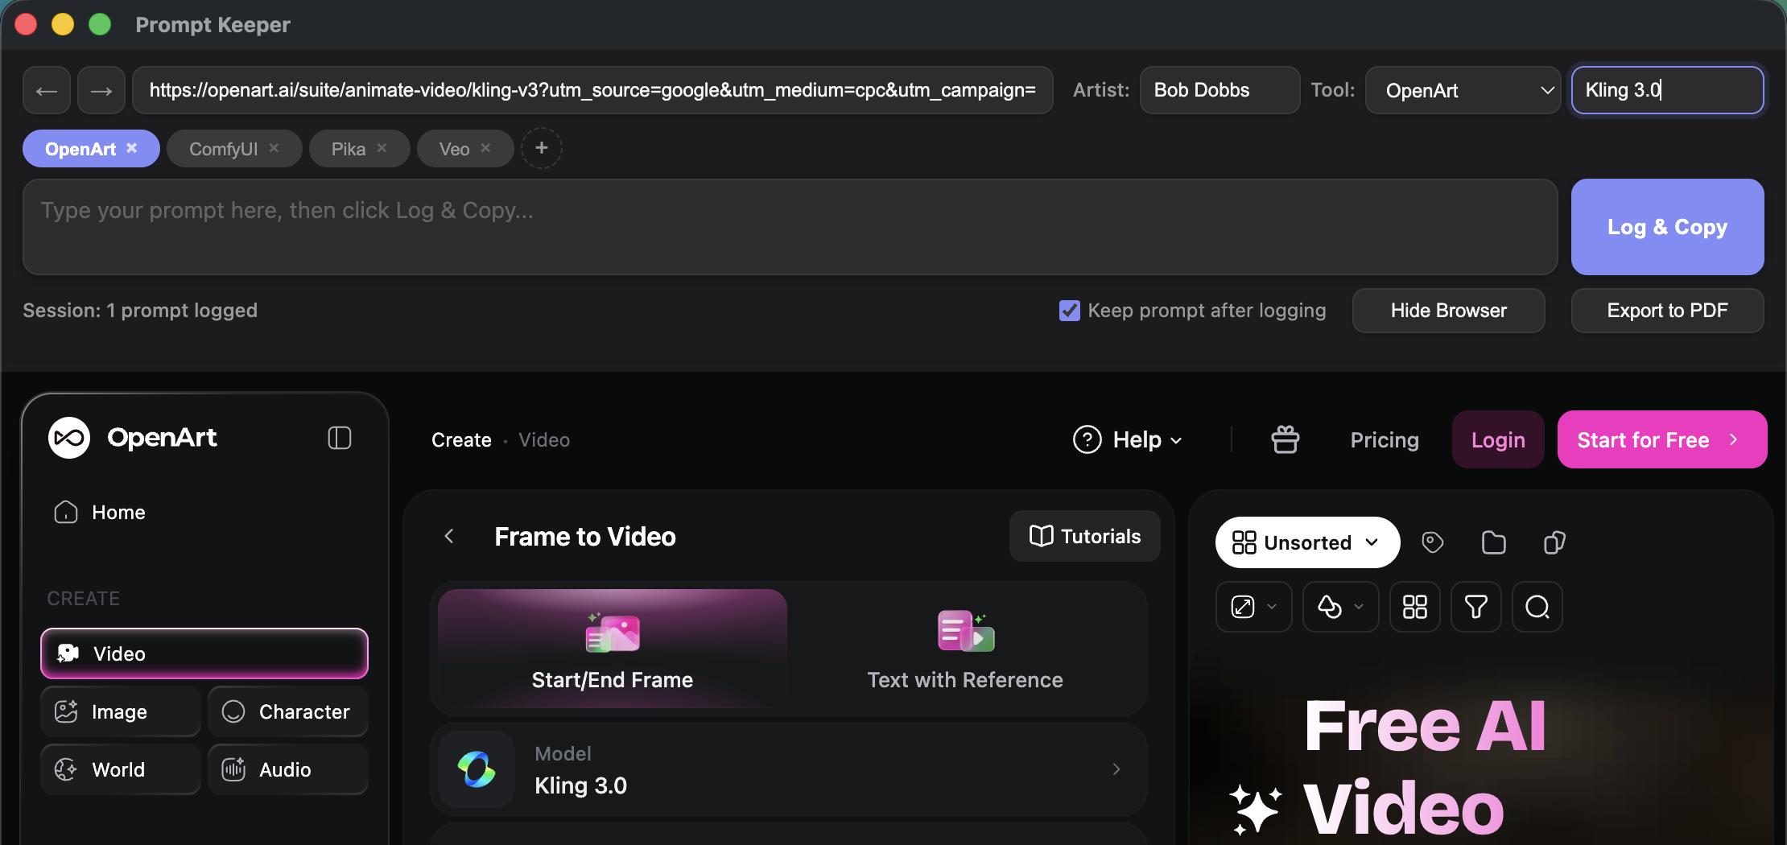Screen dimensions: 1787x845
Task: Go back with the left arrow button
Action: click(x=47, y=90)
